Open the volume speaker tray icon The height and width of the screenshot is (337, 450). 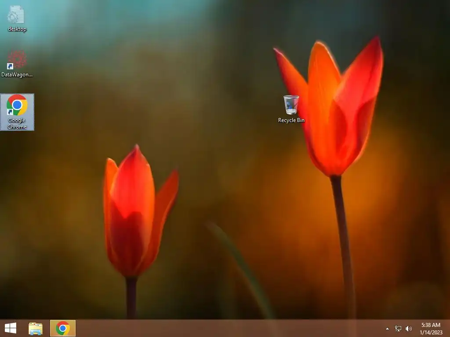pyautogui.click(x=409, y=328)
